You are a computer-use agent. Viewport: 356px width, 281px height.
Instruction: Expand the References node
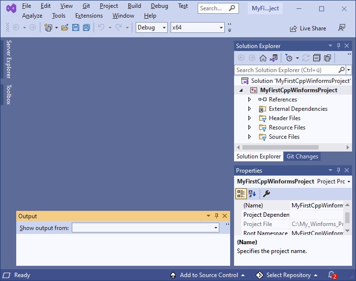pos(249,100)
